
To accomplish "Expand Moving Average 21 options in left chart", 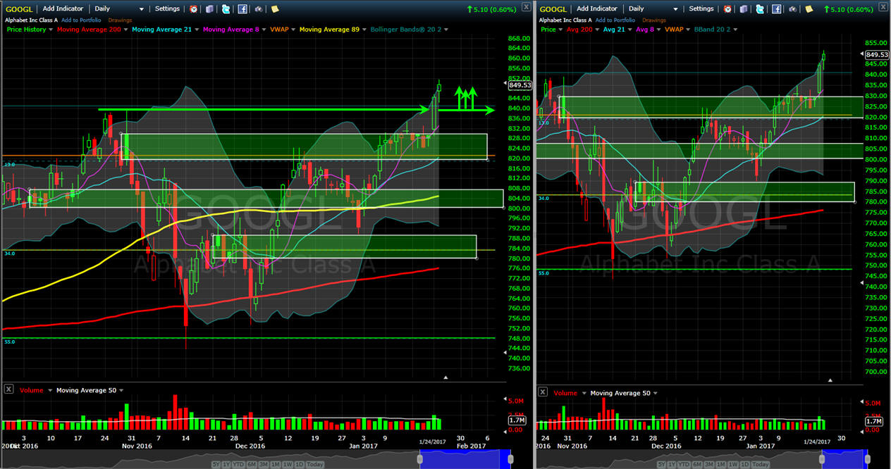I will point(197,30).
